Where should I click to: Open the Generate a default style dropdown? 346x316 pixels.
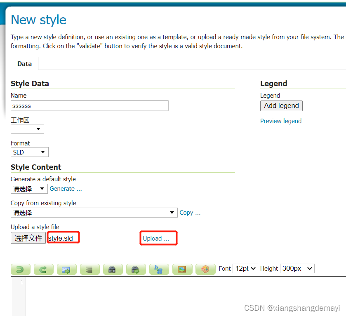click(x=29, y=189)
